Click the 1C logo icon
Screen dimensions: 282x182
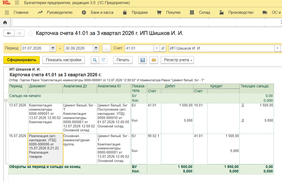pos(6,3)
